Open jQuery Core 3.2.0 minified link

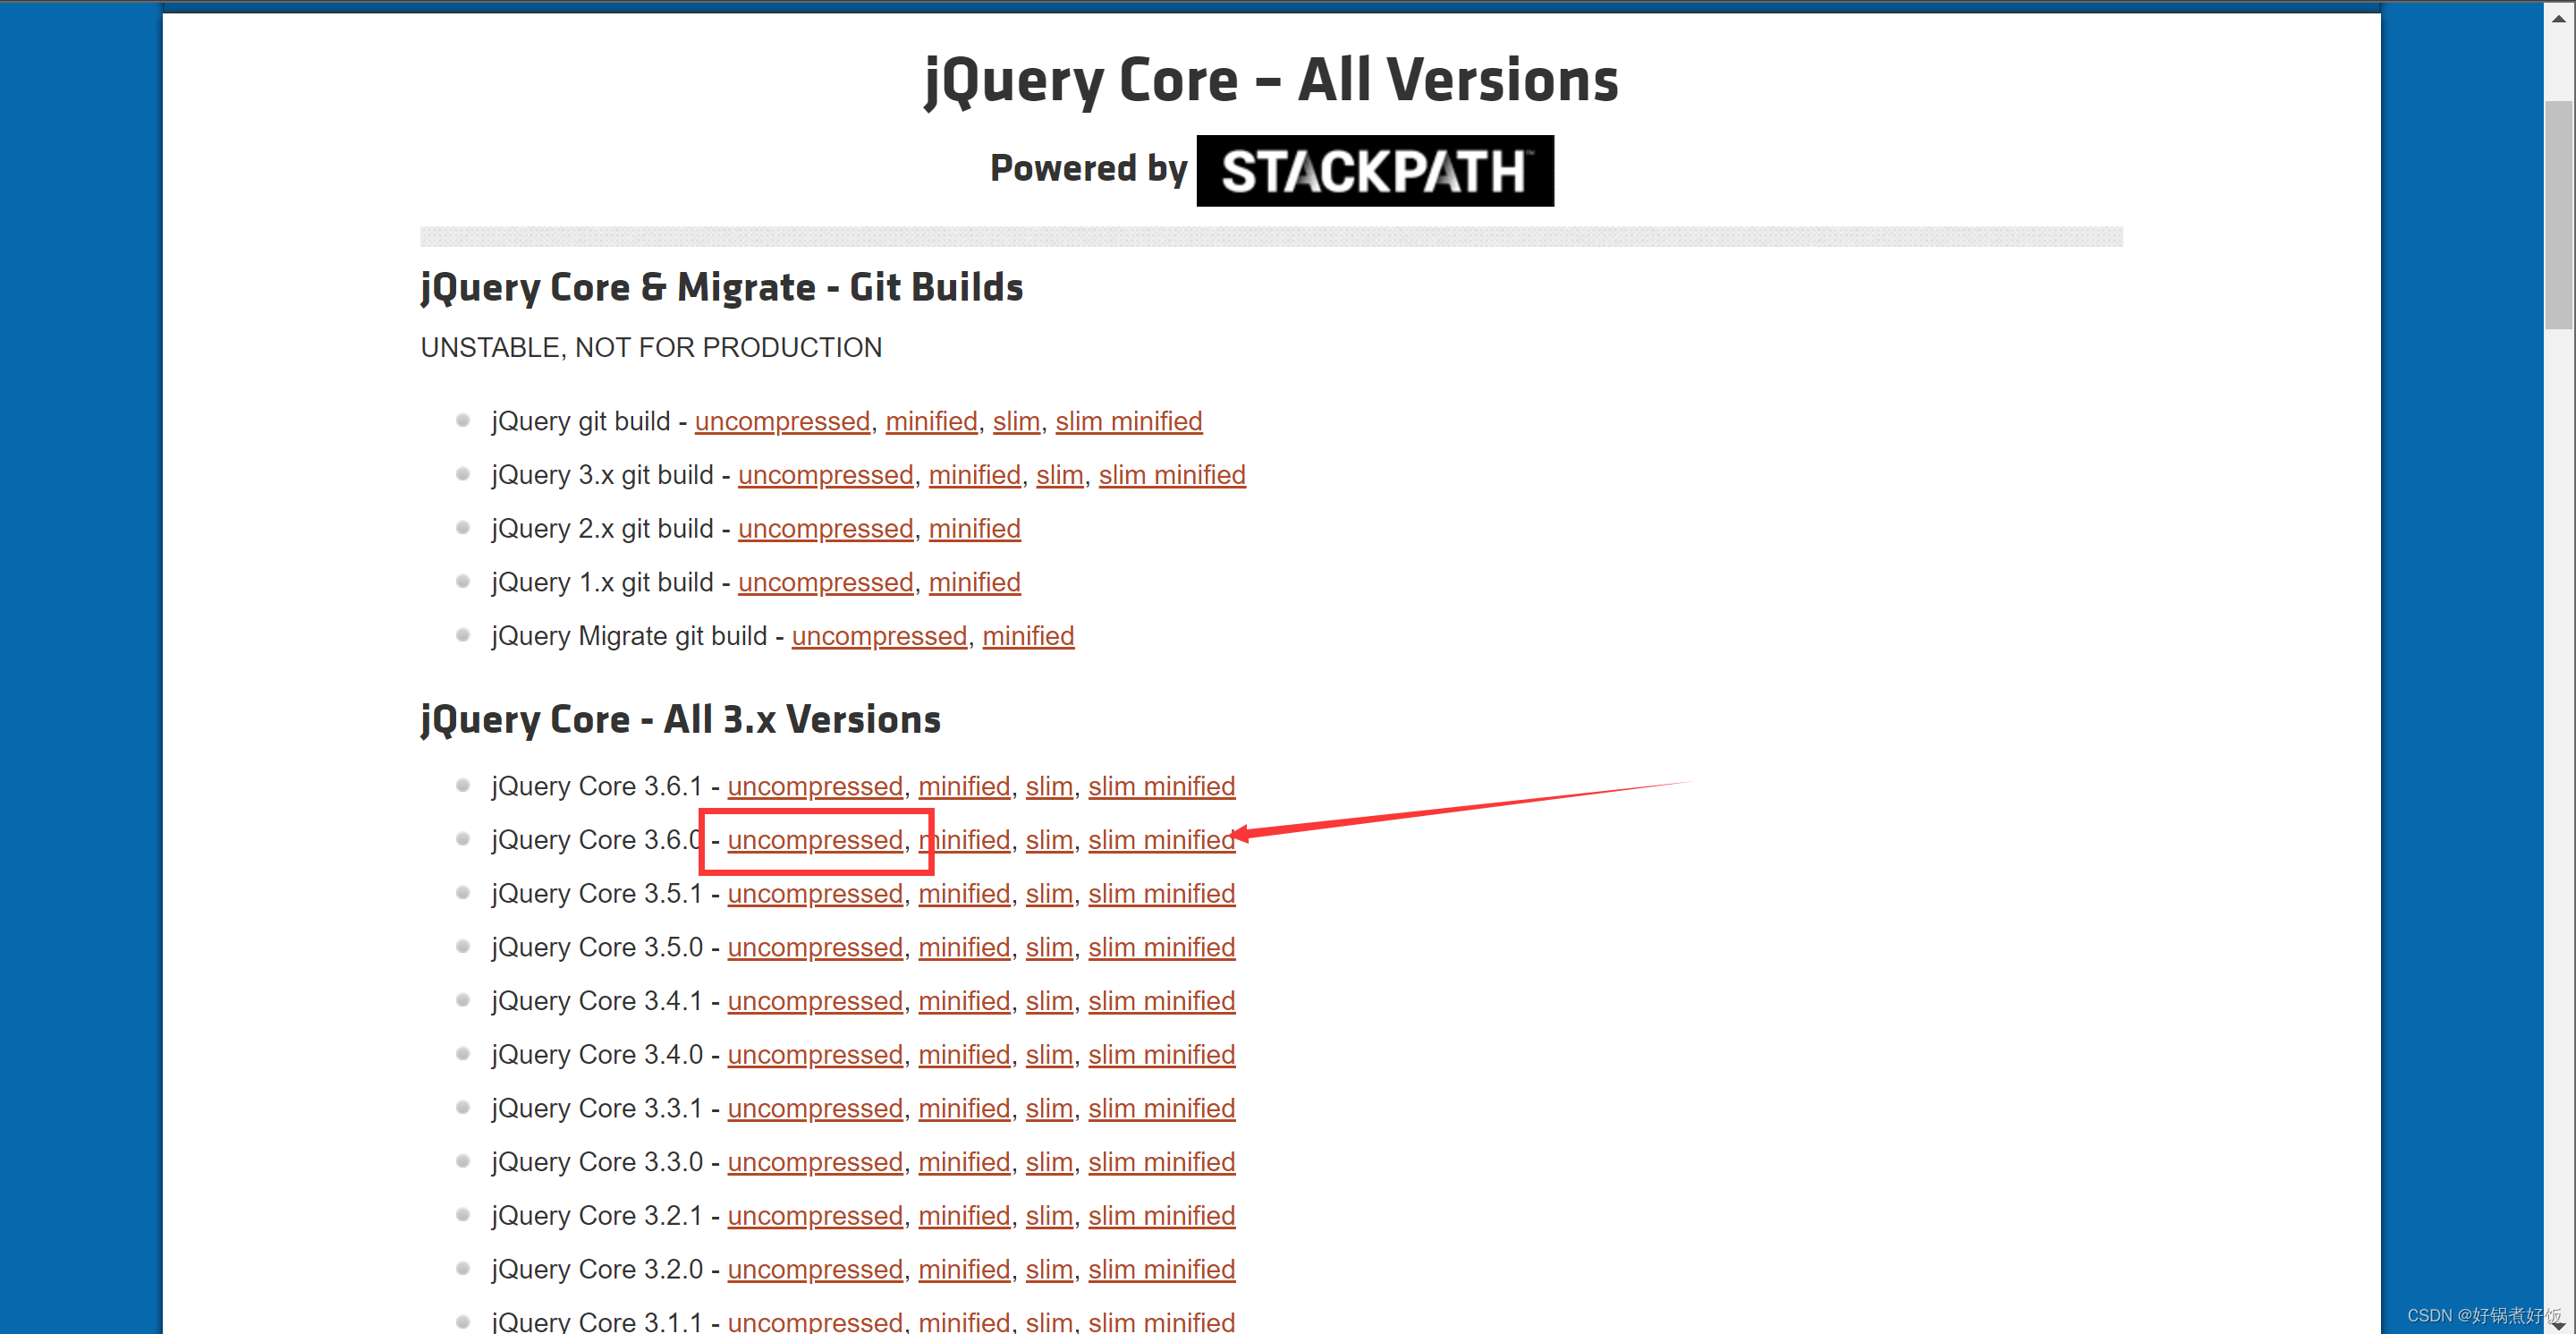click(x=963, y=1269)
